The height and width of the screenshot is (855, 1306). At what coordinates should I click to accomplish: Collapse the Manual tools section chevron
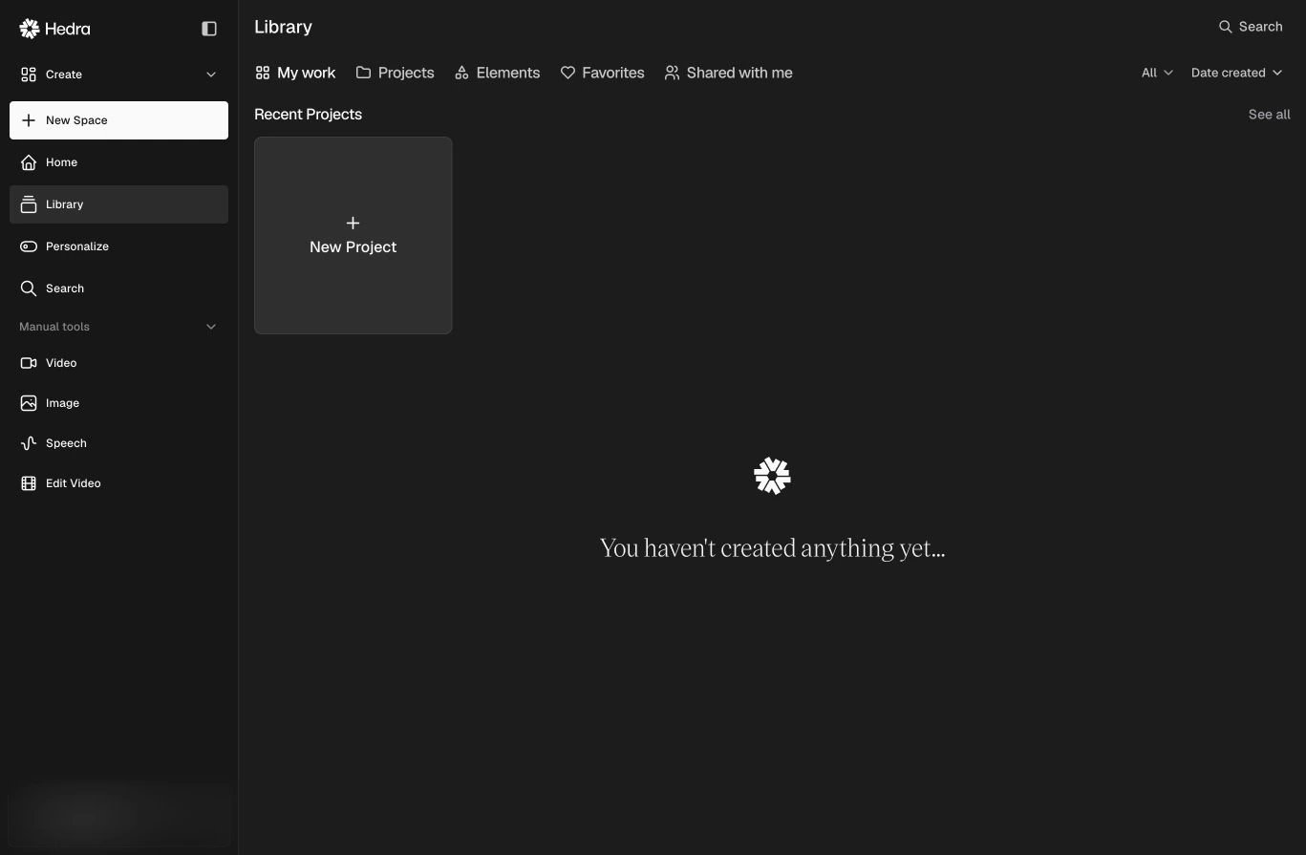[x=211, y=327]
